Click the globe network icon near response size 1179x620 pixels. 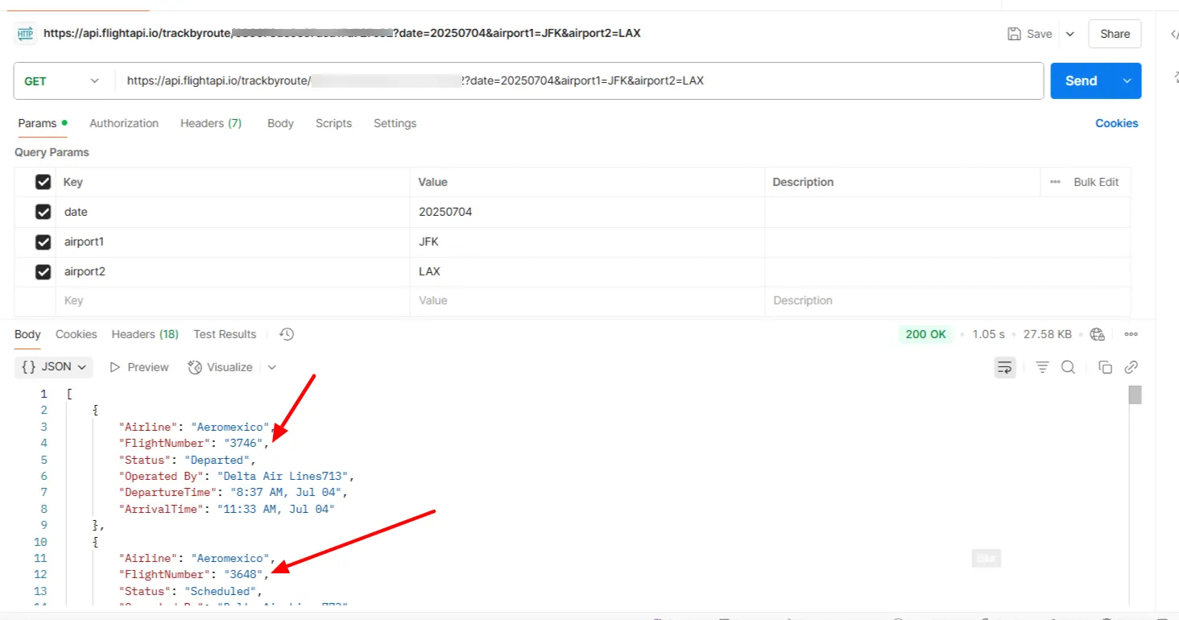1097,334
